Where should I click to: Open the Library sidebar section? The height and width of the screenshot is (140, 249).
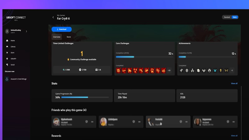(x=13, y=47)
